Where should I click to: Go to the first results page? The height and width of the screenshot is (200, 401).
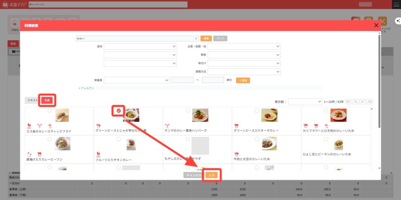[x=348, y=102]
